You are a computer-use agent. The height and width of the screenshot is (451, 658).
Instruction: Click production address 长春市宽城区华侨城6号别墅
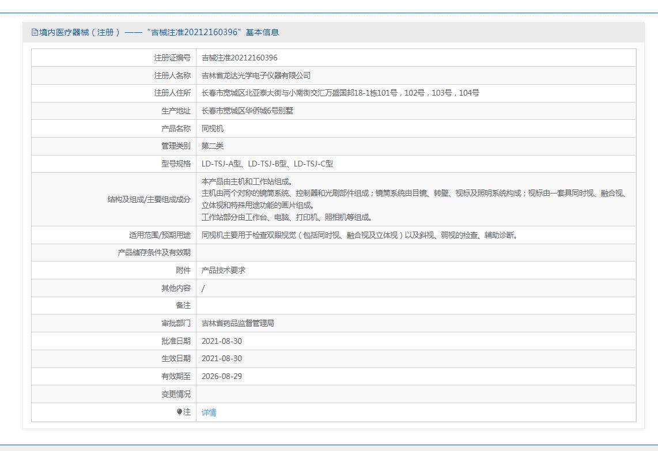[247, 111]
